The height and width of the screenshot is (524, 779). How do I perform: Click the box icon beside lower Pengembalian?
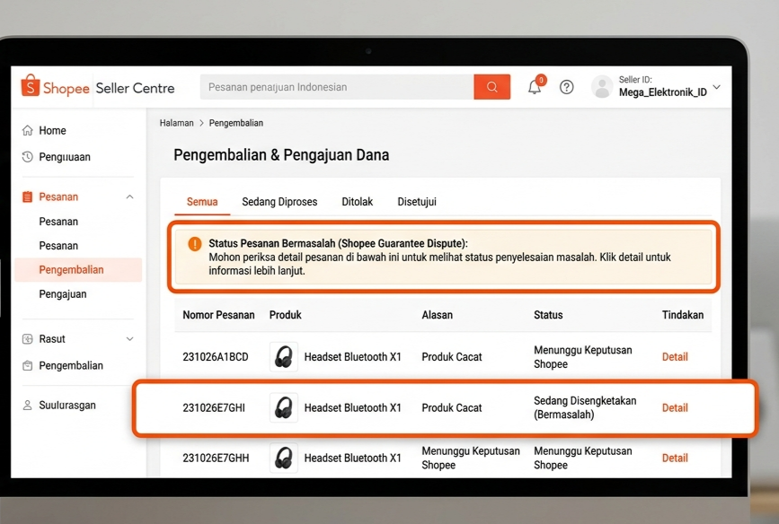[x=28, y=366]
